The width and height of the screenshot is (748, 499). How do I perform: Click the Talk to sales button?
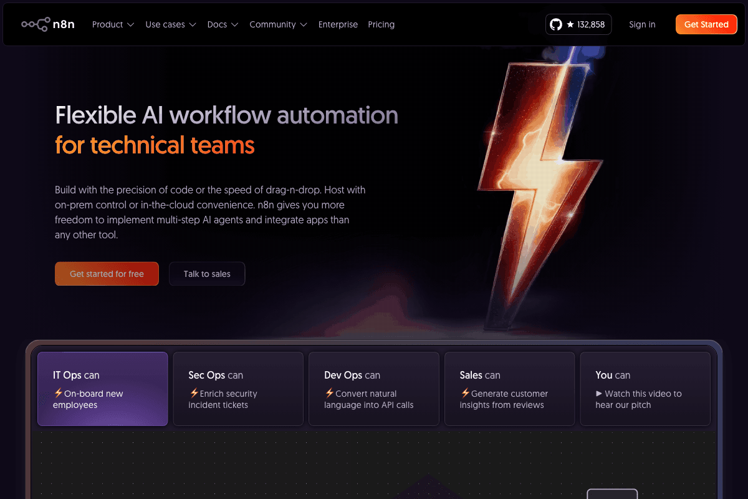(x=207, y=273)
